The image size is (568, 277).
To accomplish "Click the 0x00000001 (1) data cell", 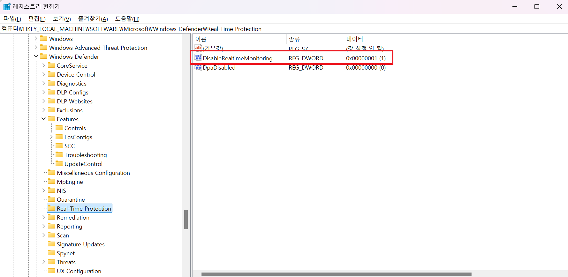I will pos(366,58).
